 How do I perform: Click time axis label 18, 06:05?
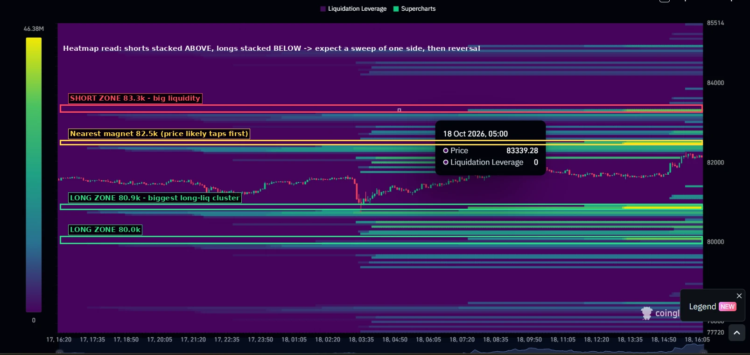pos(428,340)
